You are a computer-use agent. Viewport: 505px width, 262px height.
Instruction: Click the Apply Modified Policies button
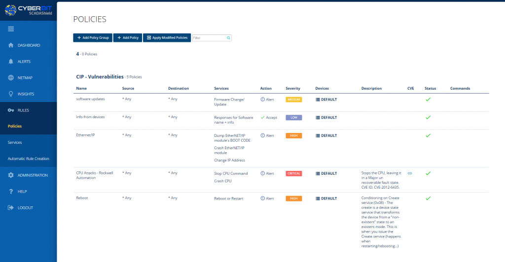(167, 38)
